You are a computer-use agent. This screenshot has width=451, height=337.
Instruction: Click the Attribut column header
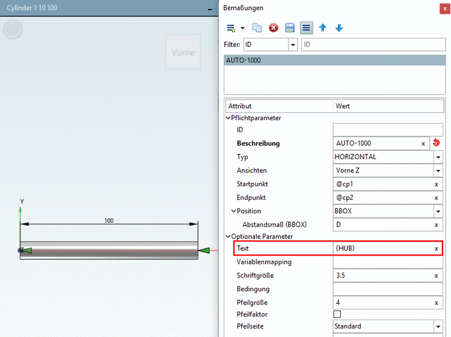click(279, 106)
